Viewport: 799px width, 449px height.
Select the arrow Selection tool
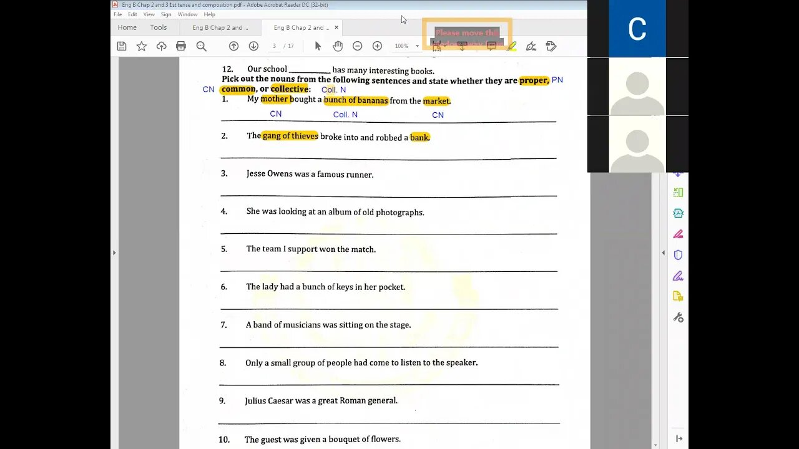click(318, 46)
